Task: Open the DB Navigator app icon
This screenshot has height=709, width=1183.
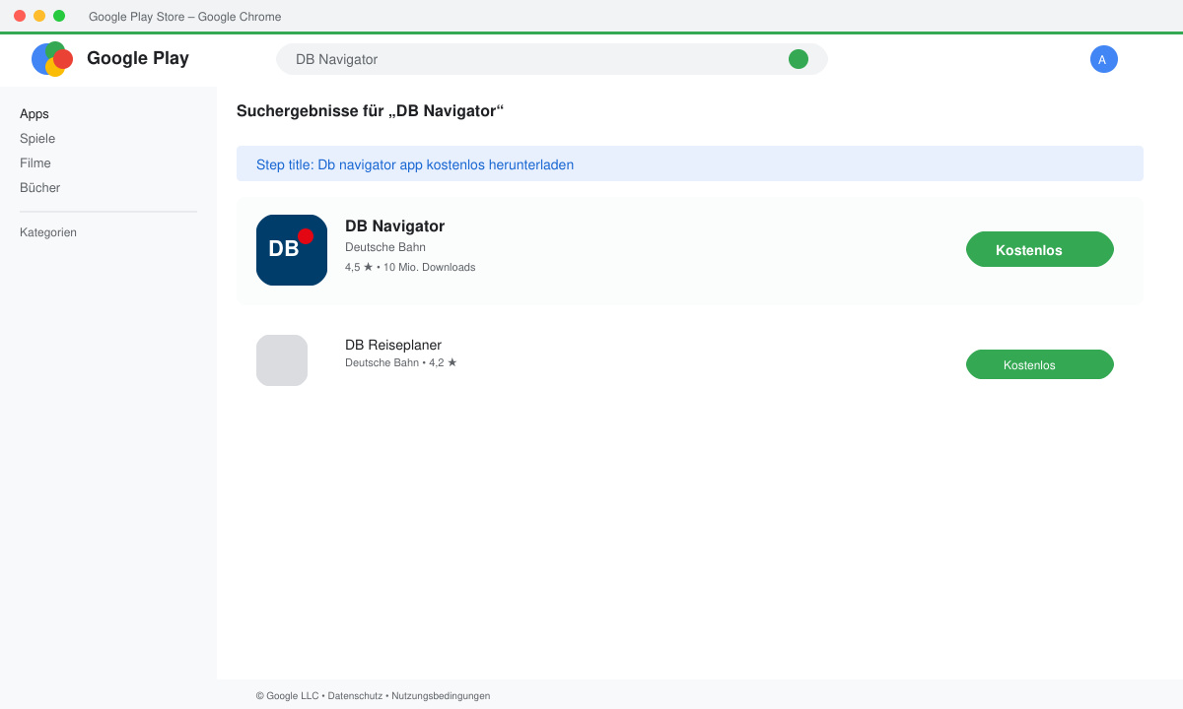Action: tap(292, 250)
